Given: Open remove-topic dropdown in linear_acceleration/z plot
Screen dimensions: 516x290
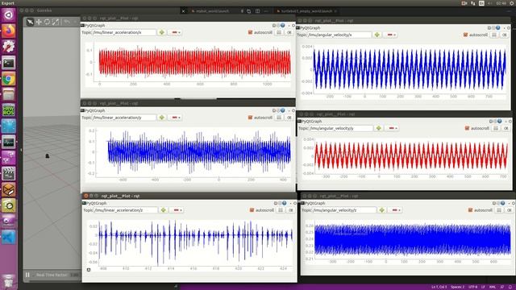Looking at the screenshot, I should coord(177,209).
